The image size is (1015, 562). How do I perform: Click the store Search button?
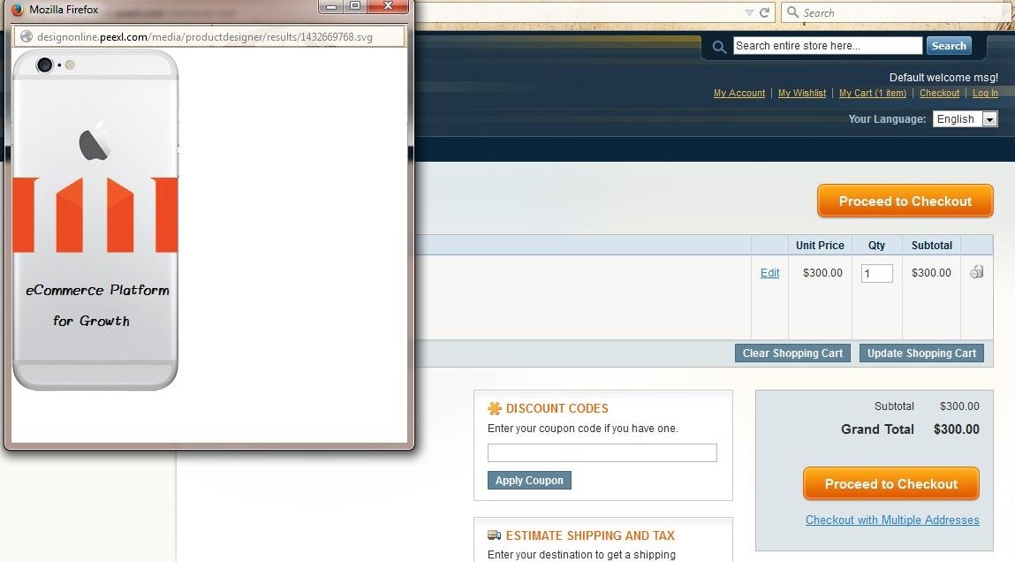pyautogui.click(x=949, y=45)
